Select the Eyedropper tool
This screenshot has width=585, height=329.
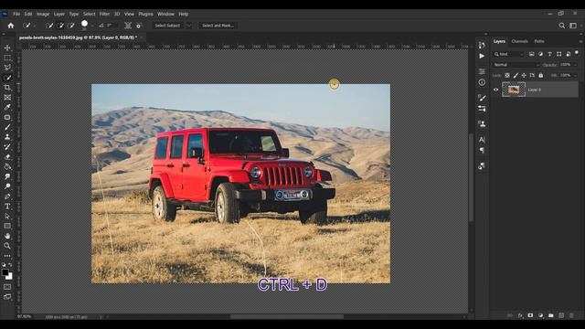pyautogui.click(x=7, y=107)
